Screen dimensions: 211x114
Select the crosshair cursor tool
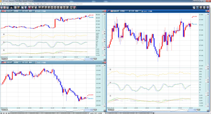29,7
